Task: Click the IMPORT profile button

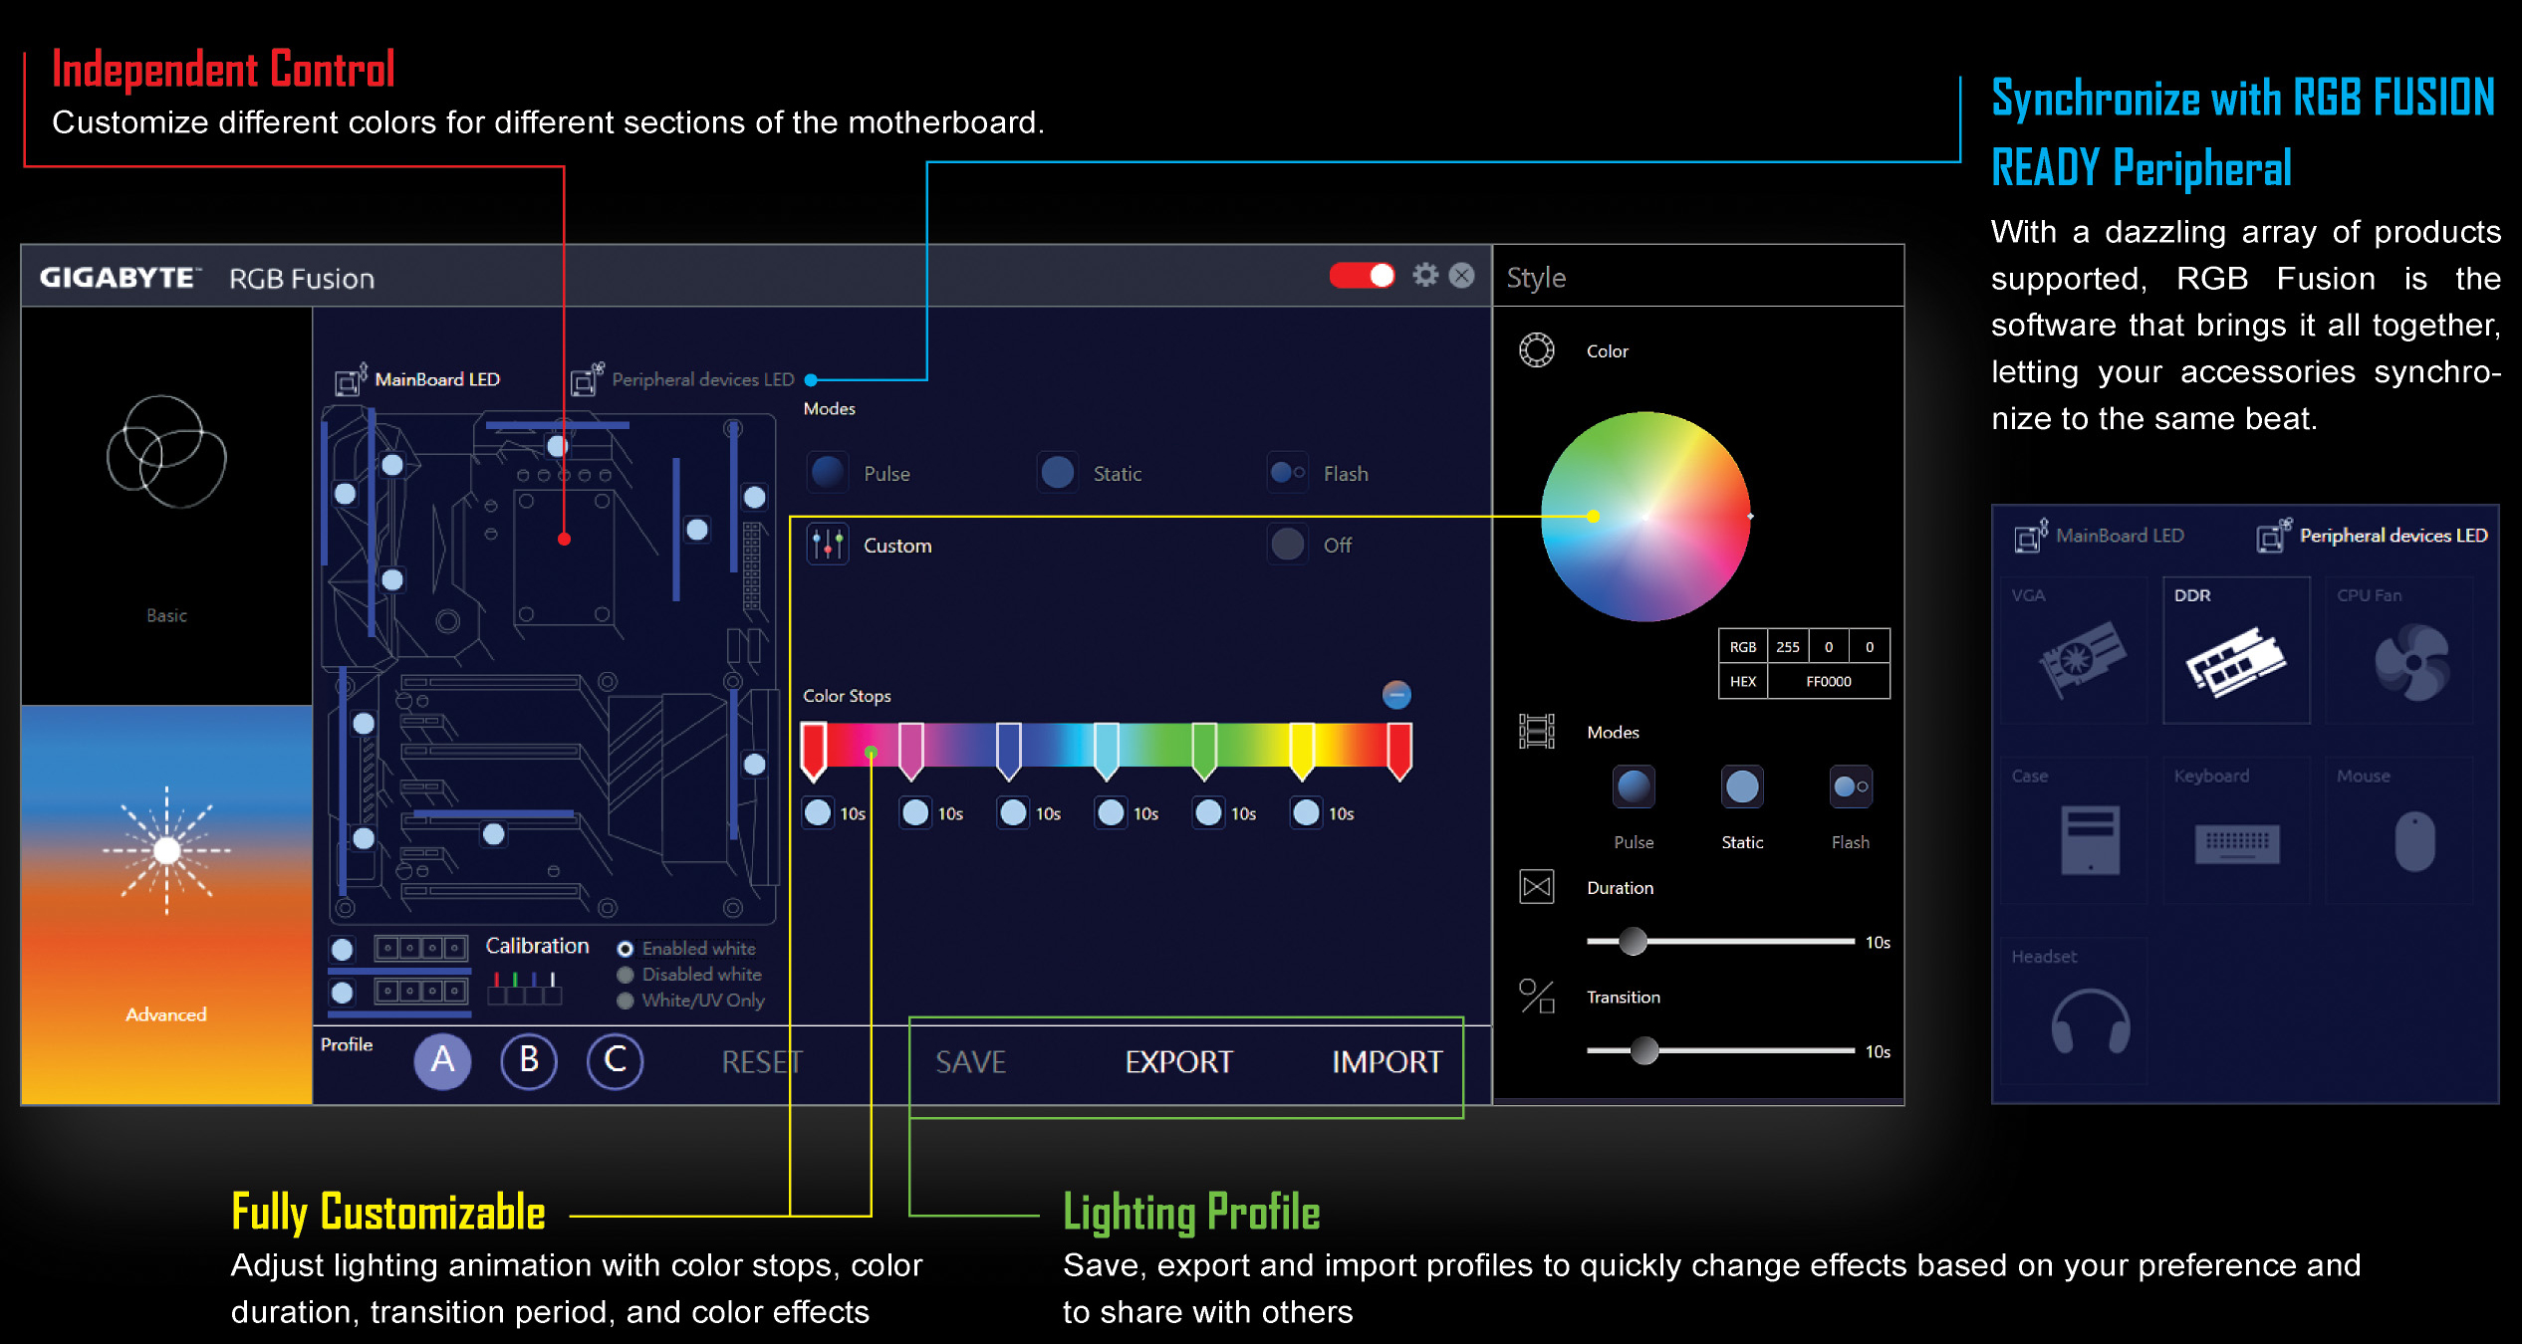Action: pos(1387,1062)
